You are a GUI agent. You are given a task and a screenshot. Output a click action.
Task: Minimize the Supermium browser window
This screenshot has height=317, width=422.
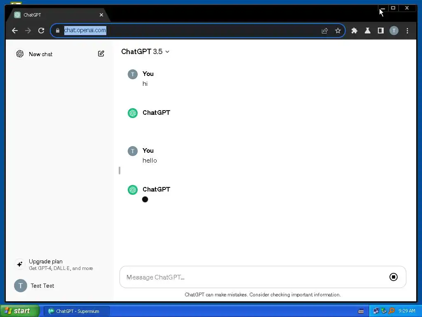pos(382,8)
